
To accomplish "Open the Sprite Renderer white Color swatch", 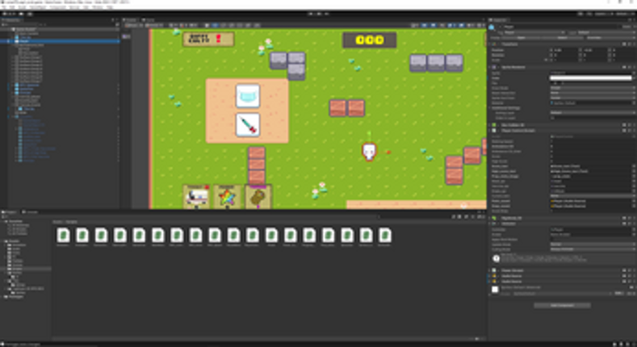I will [x=591, y=78].
